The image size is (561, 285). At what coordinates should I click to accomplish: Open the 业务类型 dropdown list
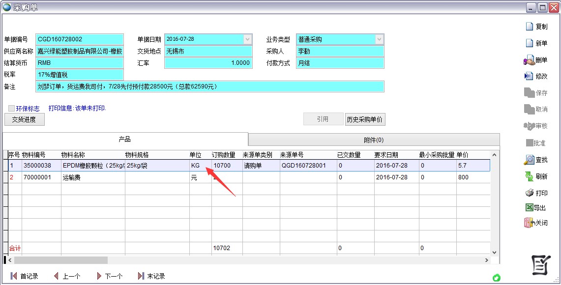pos(379,39)
